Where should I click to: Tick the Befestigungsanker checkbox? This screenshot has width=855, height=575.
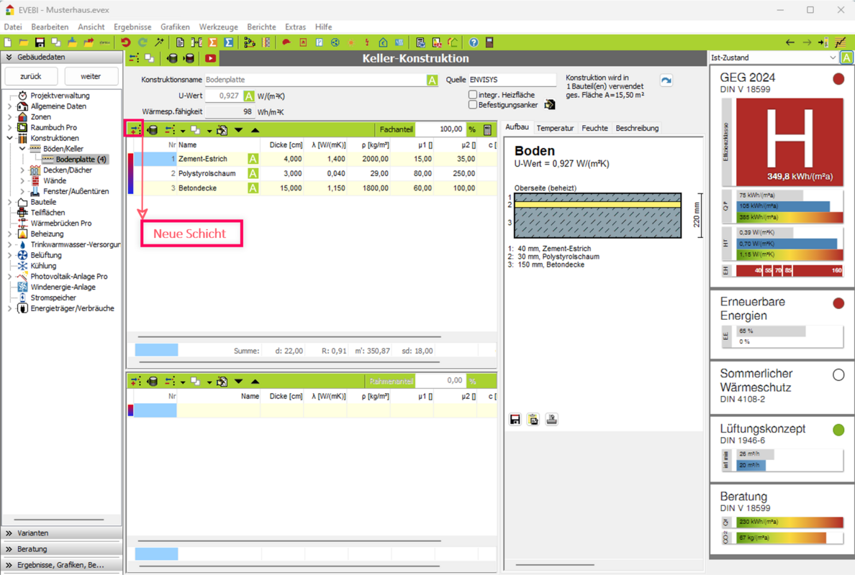tap(473, 105)
